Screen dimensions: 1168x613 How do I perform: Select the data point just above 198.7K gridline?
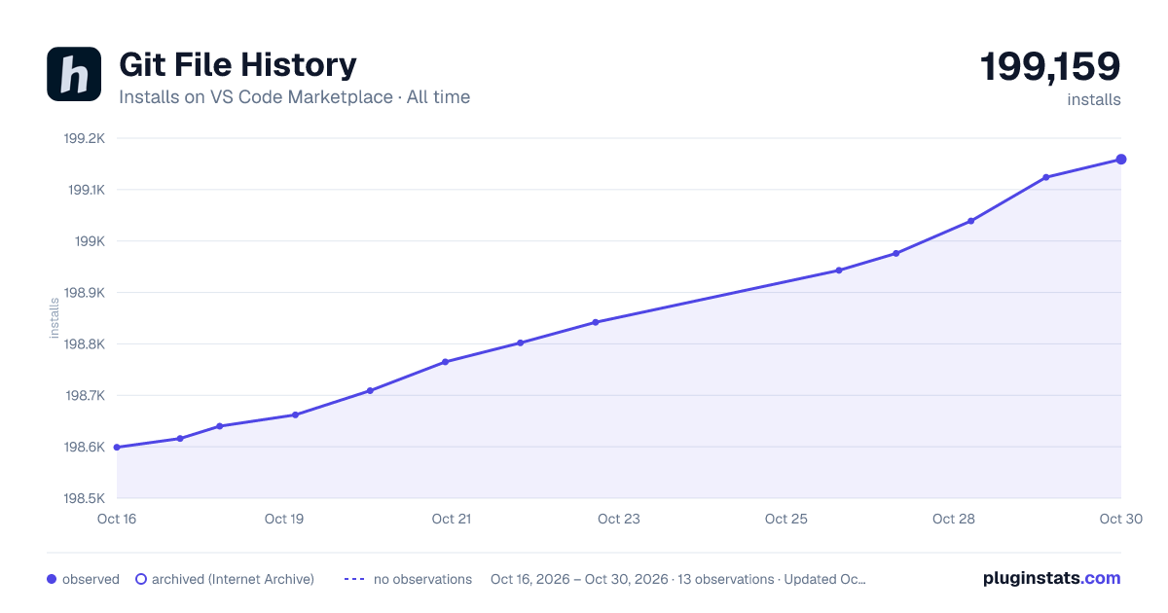pyautogui.click(x=370, y=391)
